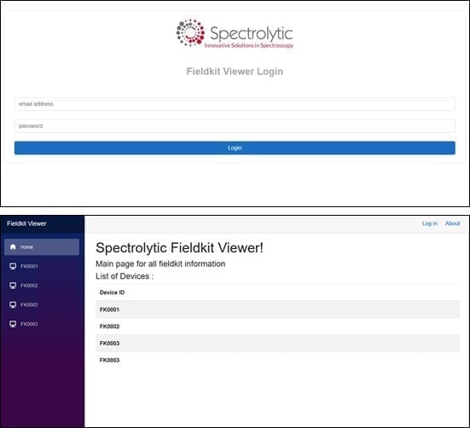Viewport: 470px width, 428px height.
Task: Open the About link
Action: [452, 223]
